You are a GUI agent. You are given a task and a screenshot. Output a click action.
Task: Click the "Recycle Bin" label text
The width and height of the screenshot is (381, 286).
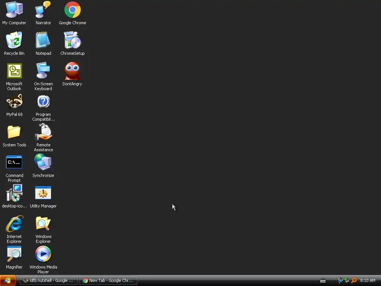pos(14,53)
